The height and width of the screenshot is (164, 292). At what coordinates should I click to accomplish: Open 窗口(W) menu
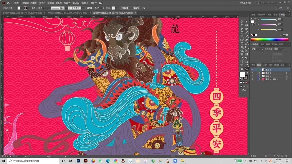point(76,3)
